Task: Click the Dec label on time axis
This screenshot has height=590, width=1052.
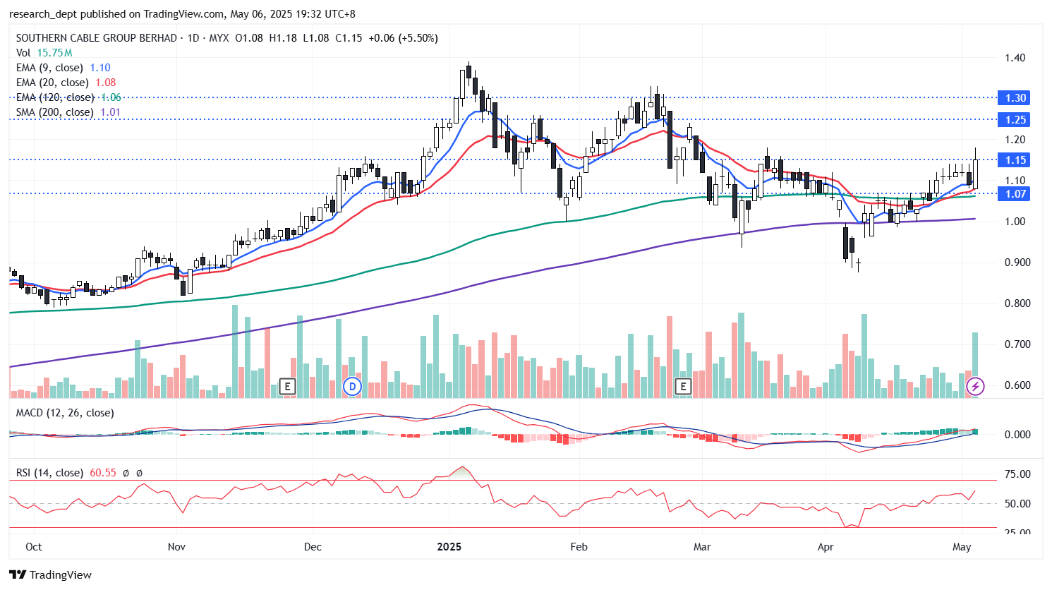Action: [x=313, y=547]
